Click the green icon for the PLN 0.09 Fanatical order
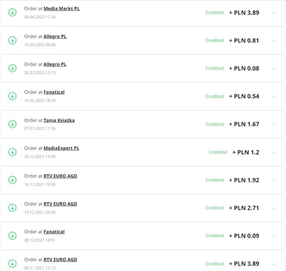Image resolution: width=286 pixels, height=271 pixels. point(13,236)
